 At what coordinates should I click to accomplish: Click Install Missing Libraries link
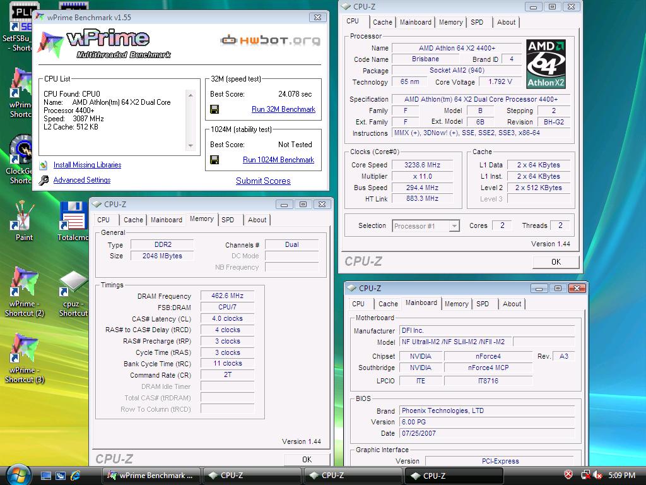[87, 165]
